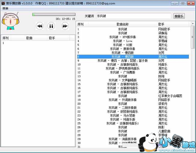196x153 pixels.
Task: Select row 6 东风破 - 原版伴奏
Action: coord(133,49)
